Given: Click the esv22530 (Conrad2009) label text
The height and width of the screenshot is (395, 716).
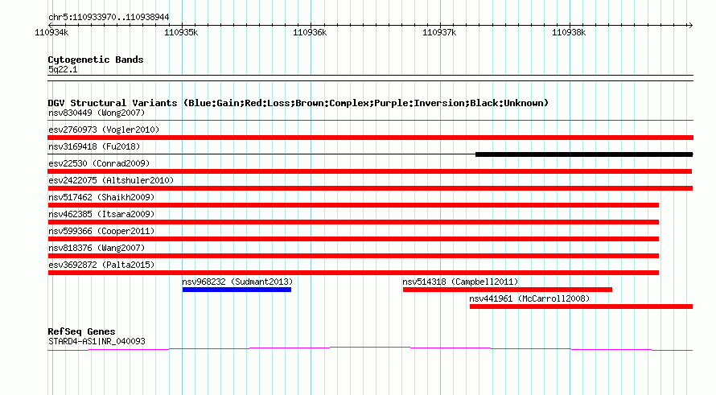Looking at the screenshot, I should 99,163.
